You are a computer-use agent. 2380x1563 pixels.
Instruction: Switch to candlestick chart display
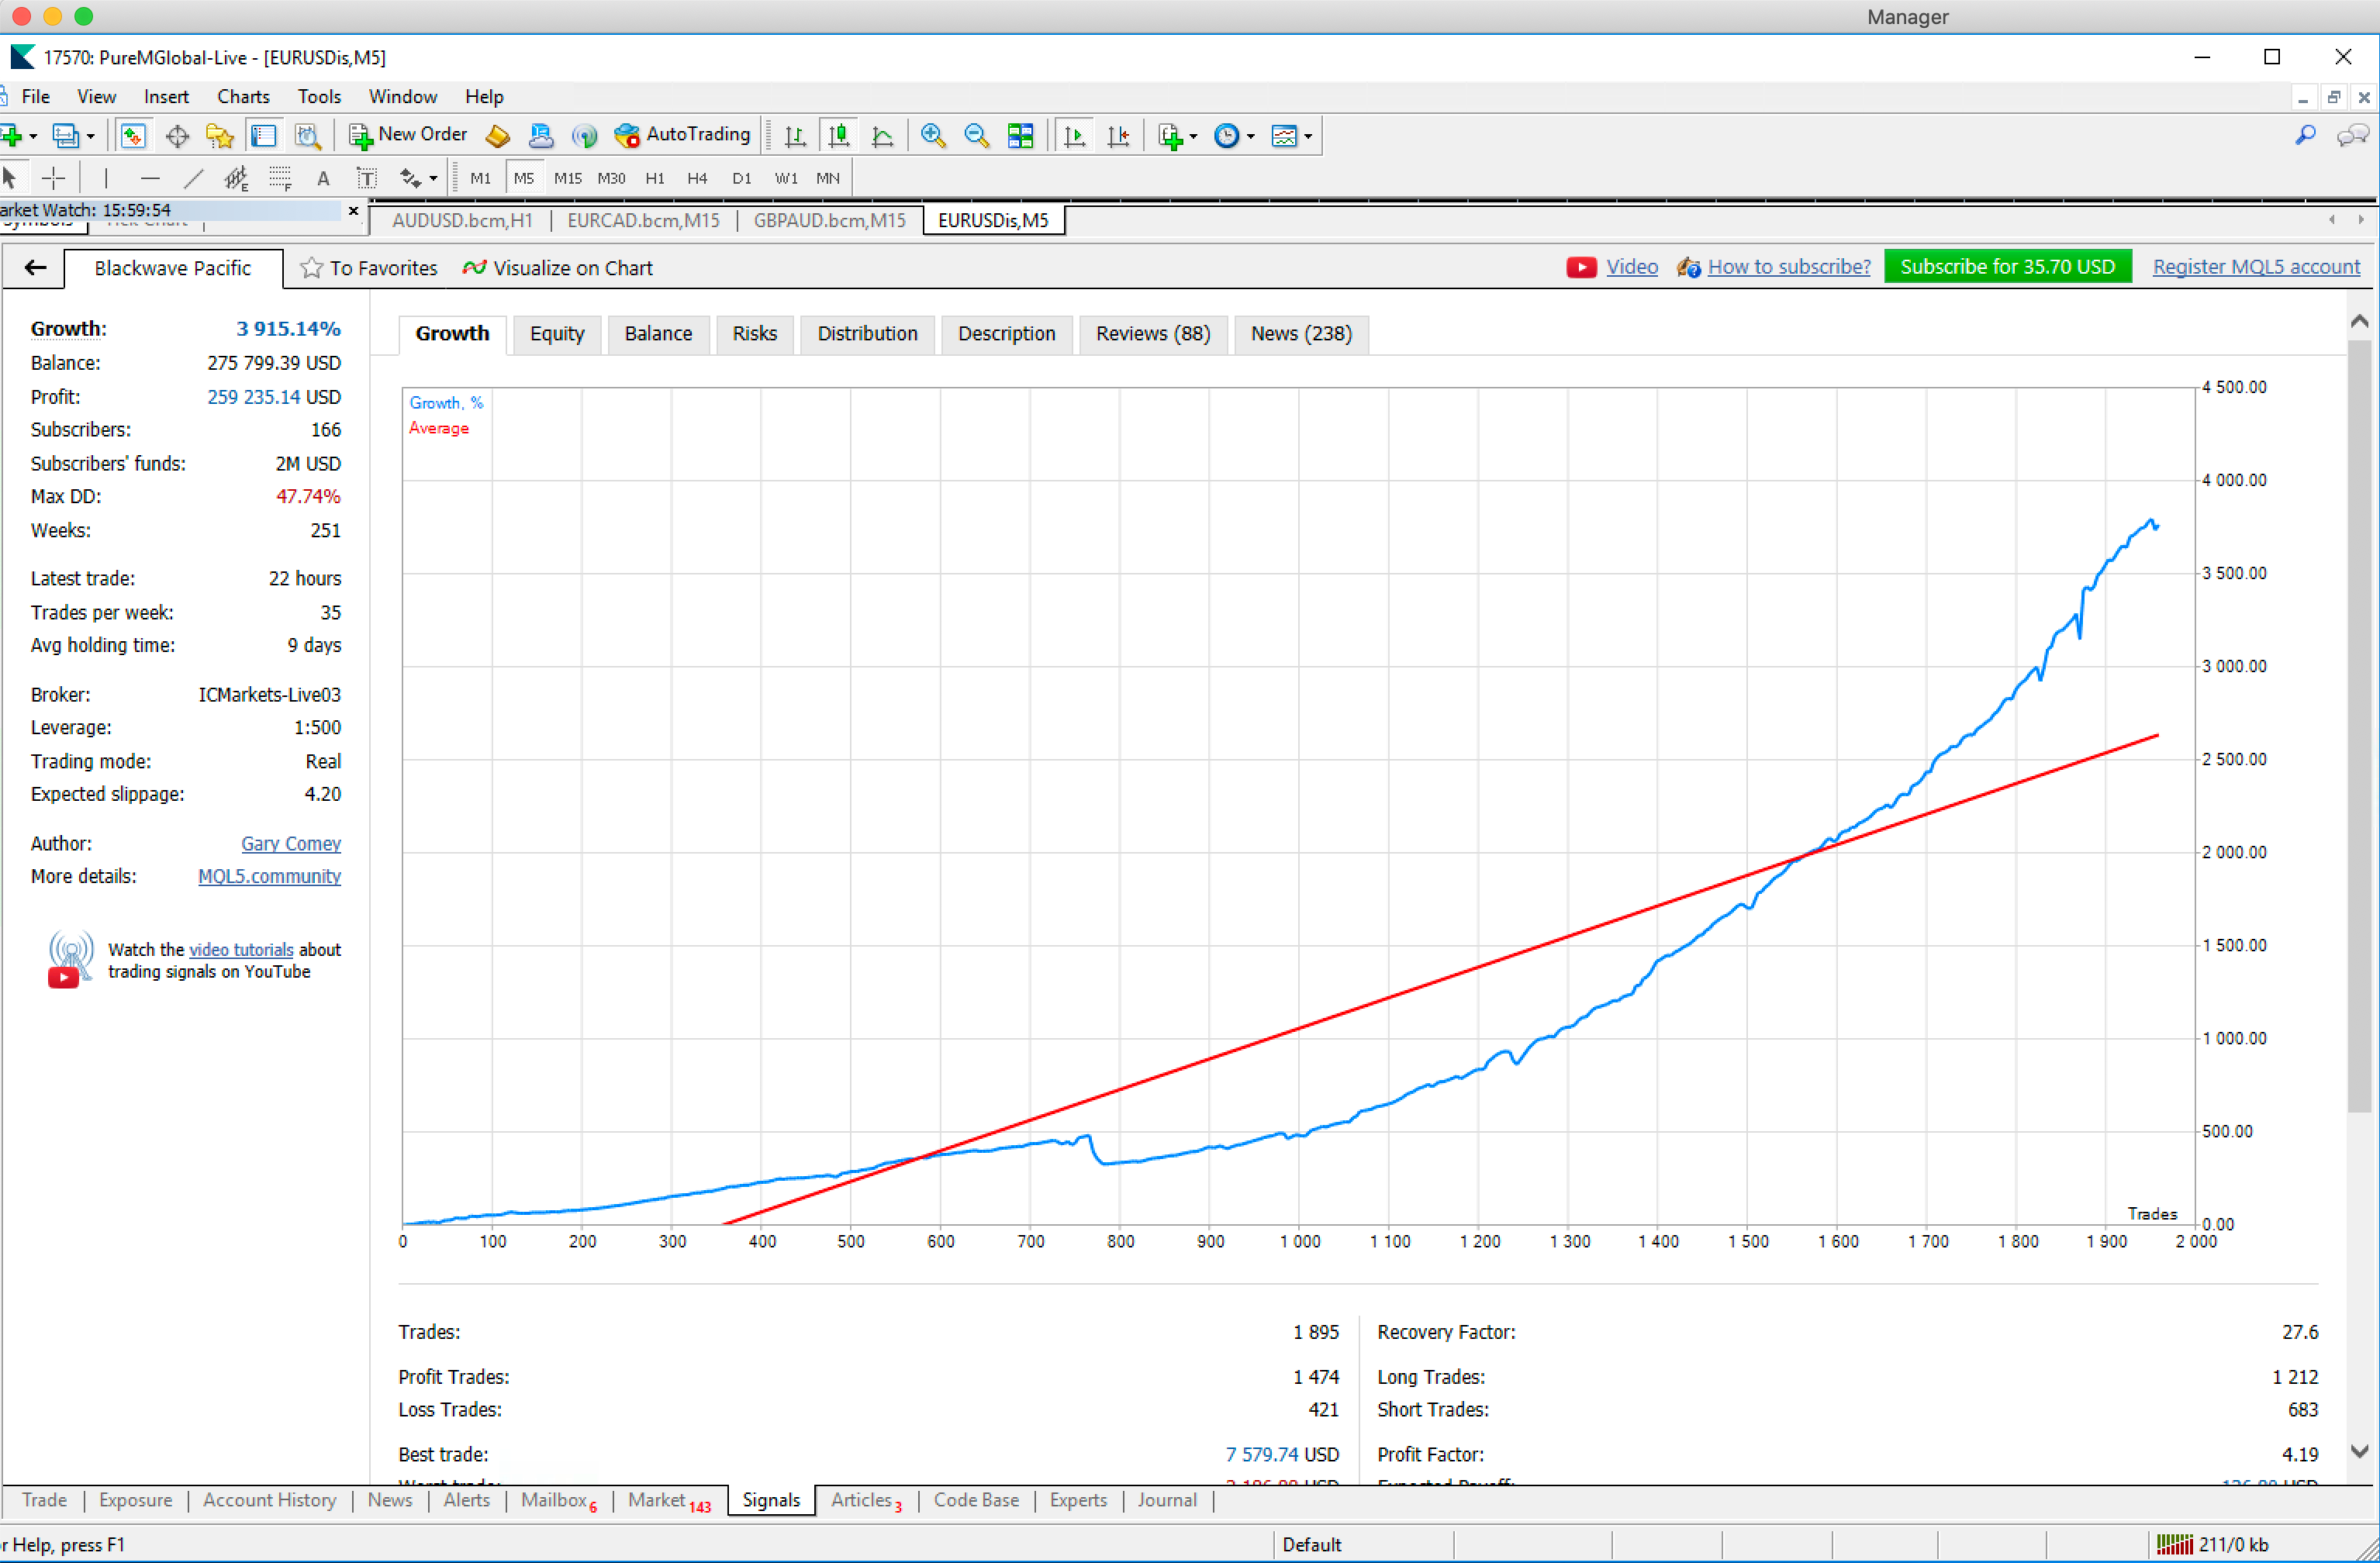point(839,136)
